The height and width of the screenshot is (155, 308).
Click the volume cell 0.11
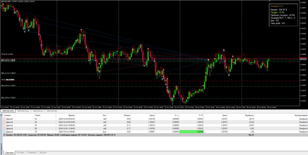click(x=129, y=125)
